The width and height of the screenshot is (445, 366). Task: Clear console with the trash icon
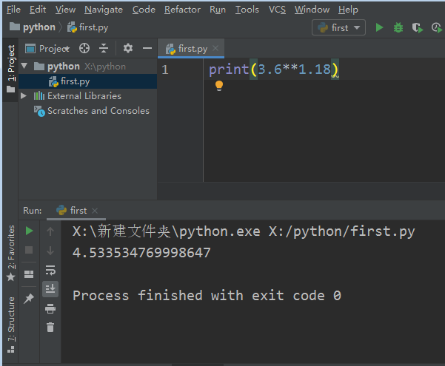[50, 327]
